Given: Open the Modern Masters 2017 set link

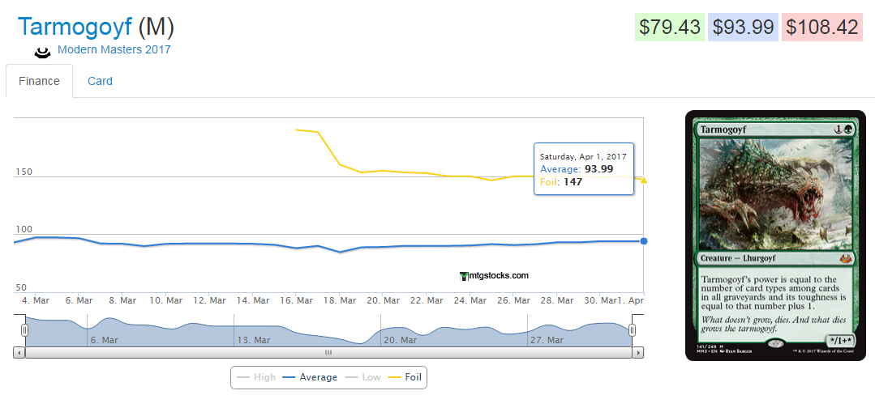Looking at the screenshot, I should click(x=114, y=49).
